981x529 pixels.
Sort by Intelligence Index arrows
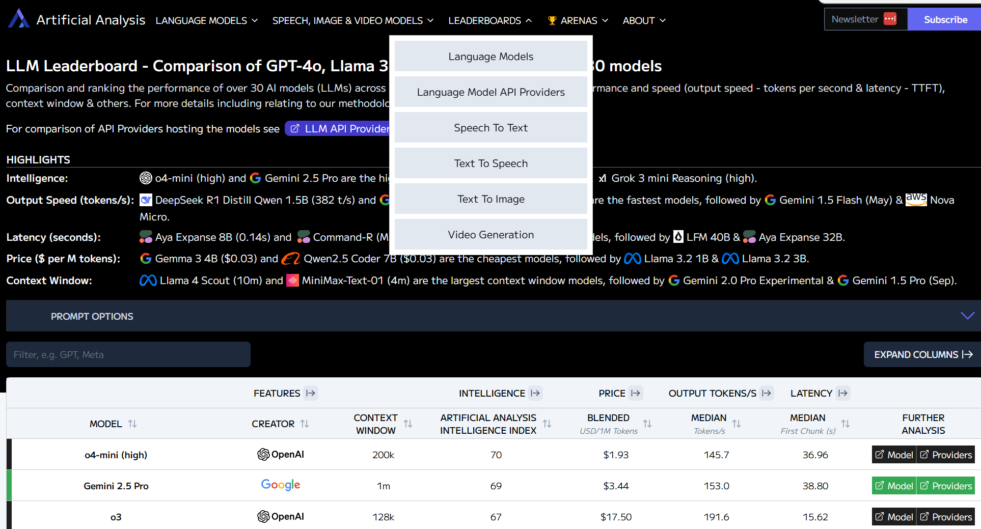[547, 424]
